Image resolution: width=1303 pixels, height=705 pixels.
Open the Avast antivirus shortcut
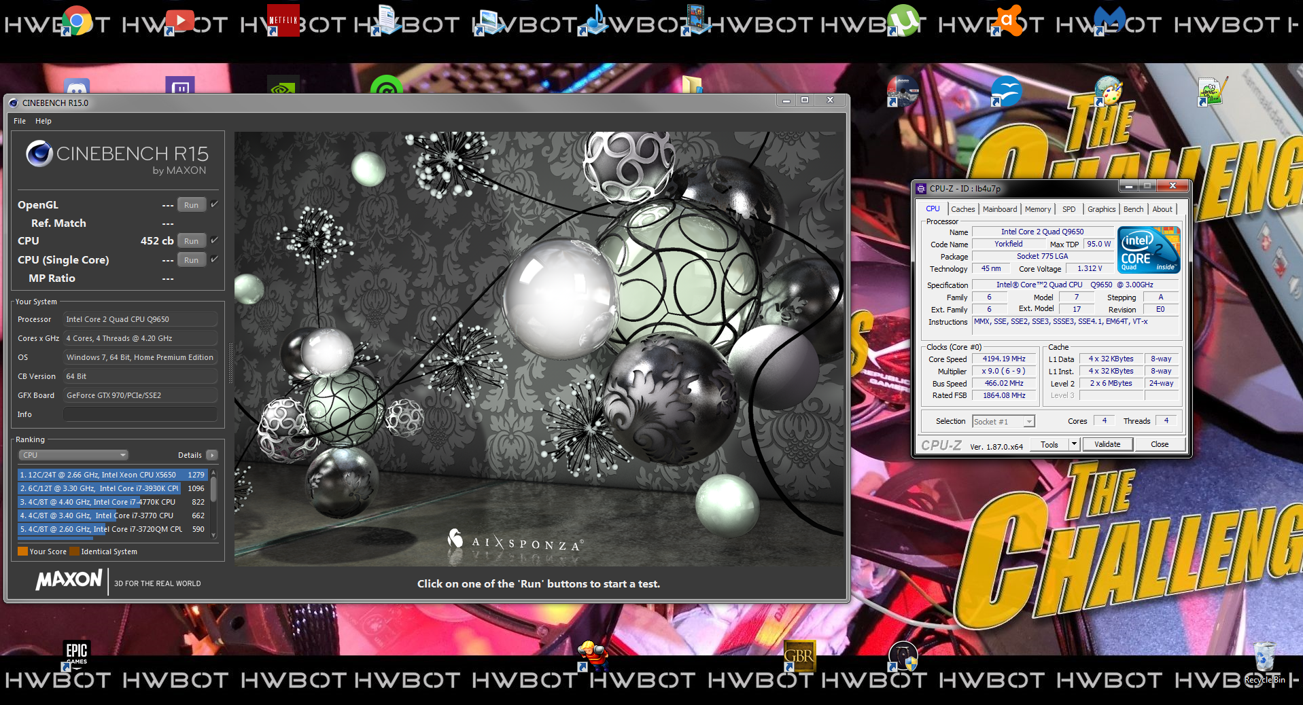pos(1006,20)
